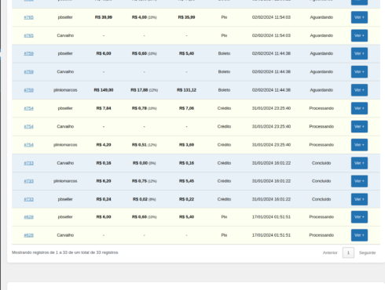
Task: Follow link #628 in Carvalho row
Action: coord(29,235)
